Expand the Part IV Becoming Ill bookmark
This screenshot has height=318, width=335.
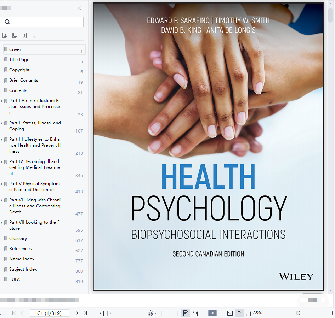coord(2,162)
